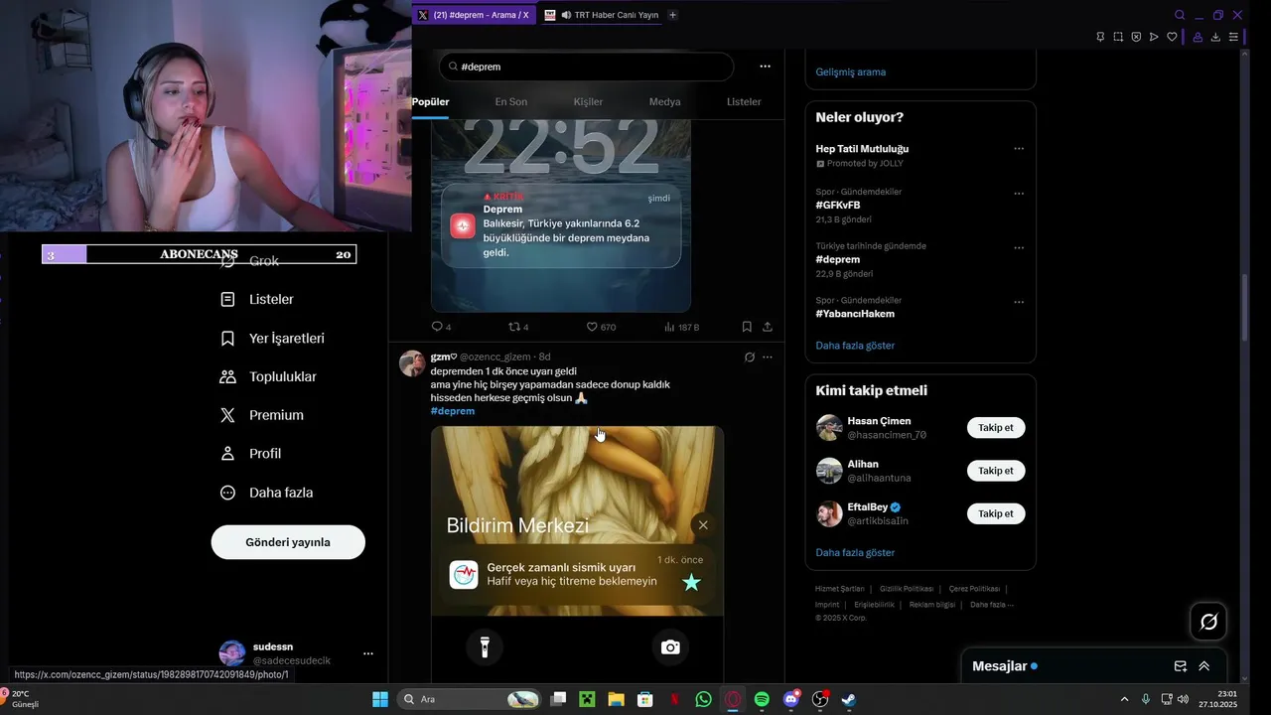Image resolution: width=1271 pixels, height=715 pixels.
Task: Open the Listeler sidebar item
Action: tap(257, 299)
